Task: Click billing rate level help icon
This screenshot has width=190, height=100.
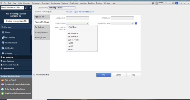Action: pyautogui.click(x=136, y=23)
